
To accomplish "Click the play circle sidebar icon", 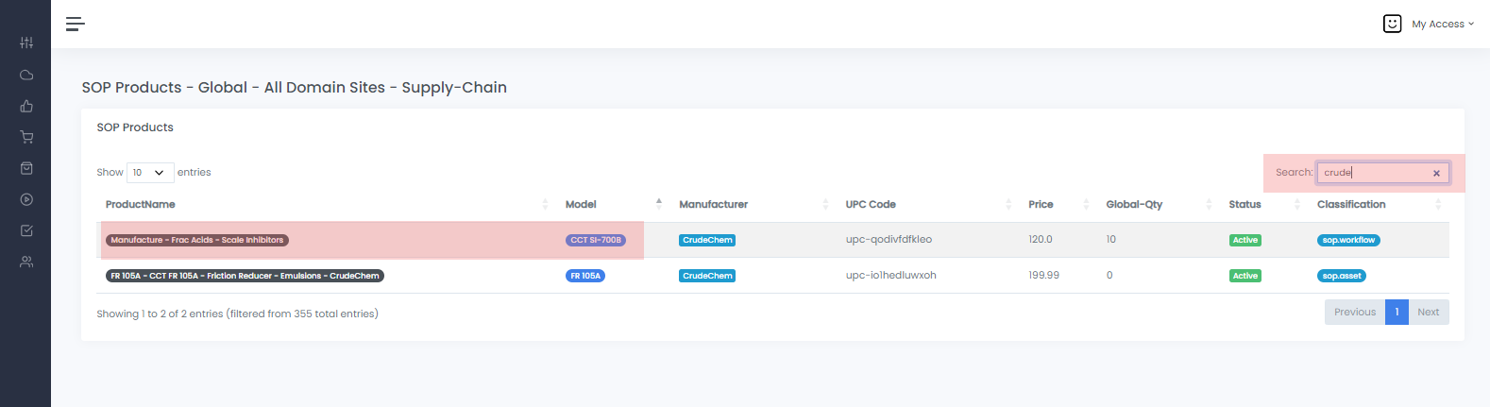I will click(26, 199).
